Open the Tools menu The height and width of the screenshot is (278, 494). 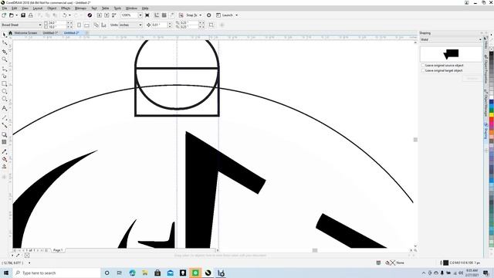pyautogui.click(x=117, y=8)
